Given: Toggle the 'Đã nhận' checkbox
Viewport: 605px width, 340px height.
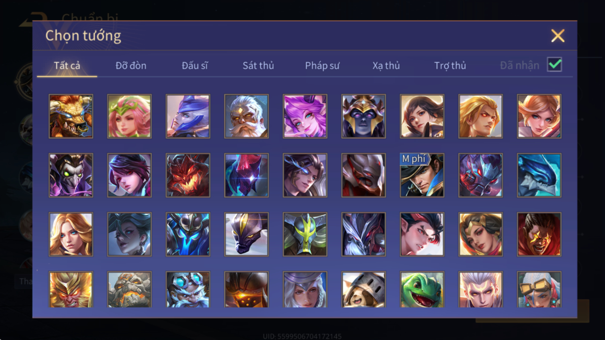Looking at the screenshot, I should coord(554,65).
